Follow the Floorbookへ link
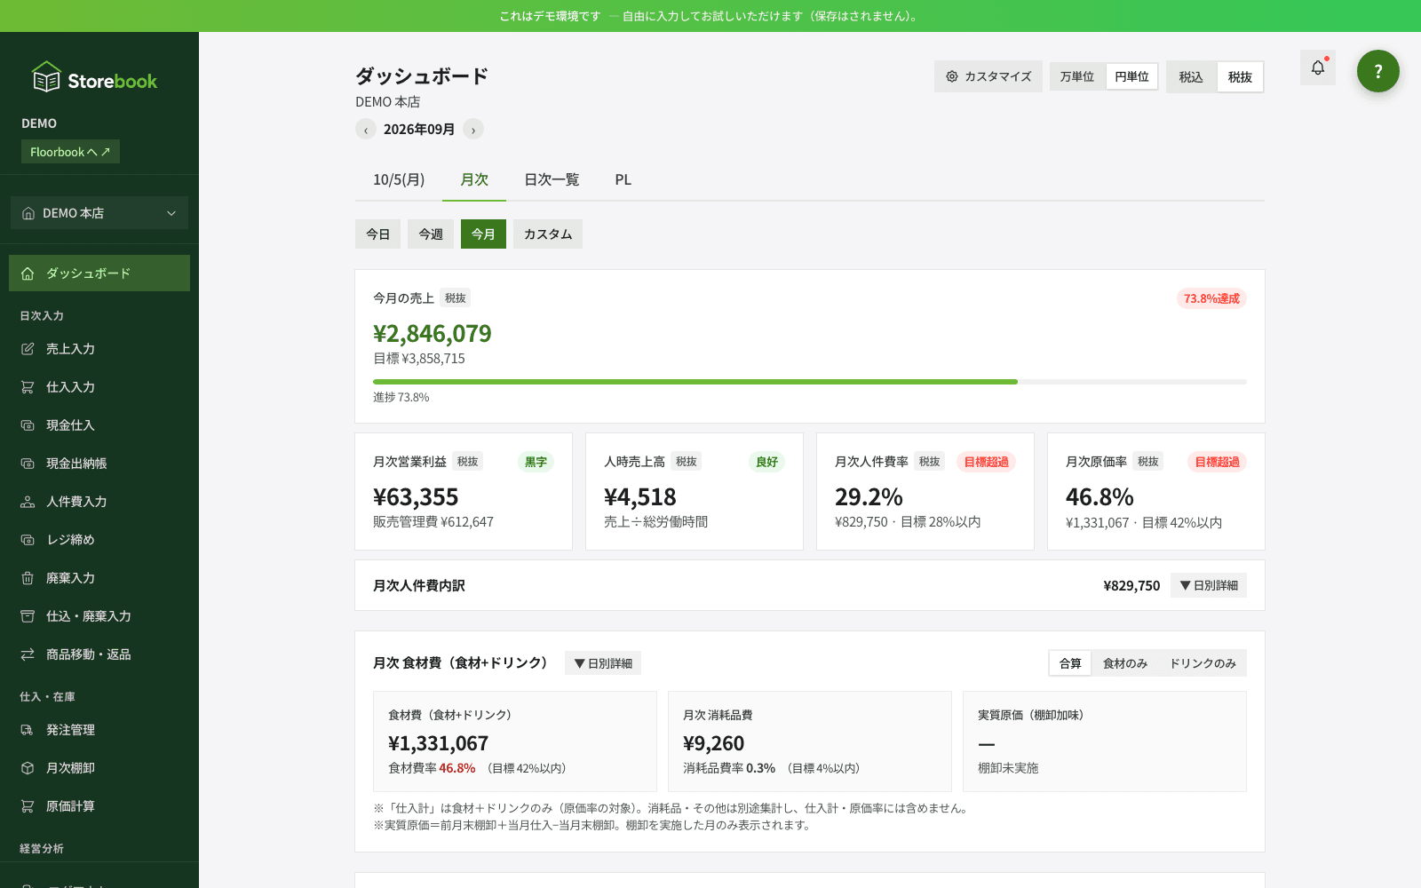The height and width of the screenshot is (888, 1421). click(x=70, y=152)
